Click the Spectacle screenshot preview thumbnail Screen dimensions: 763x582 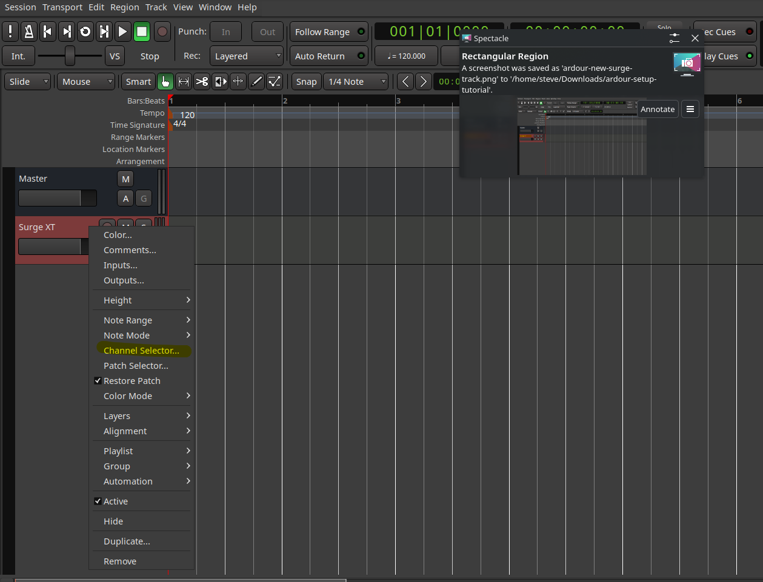(582, 136)
